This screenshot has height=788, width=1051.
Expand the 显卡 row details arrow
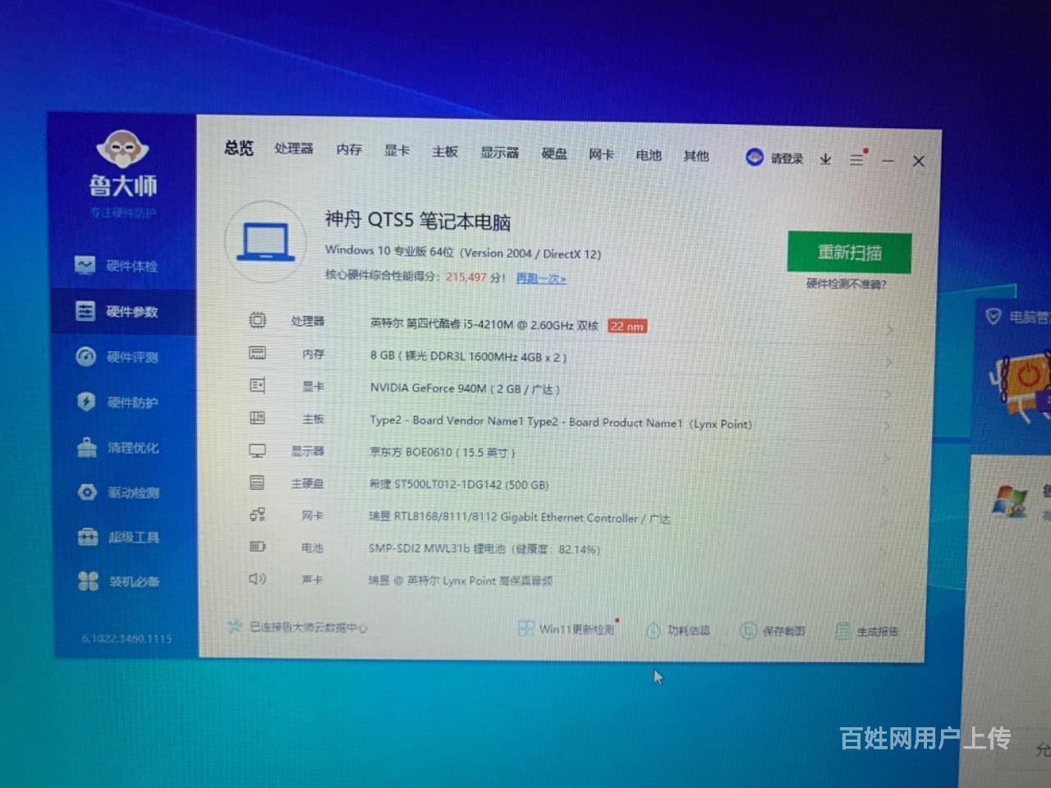point(889,394)
